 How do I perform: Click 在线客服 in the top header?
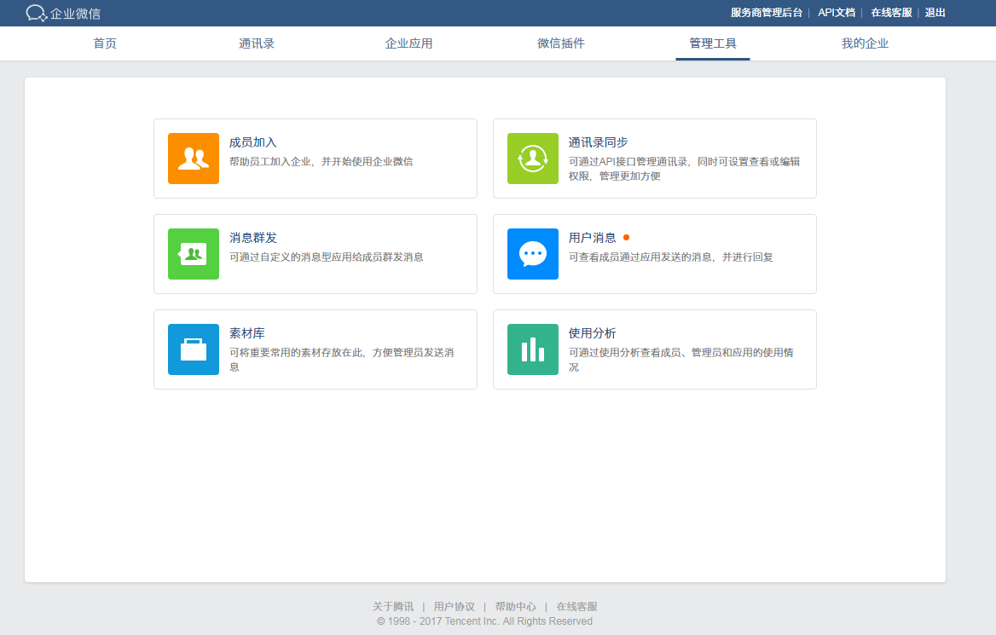(x=891, y=13)
